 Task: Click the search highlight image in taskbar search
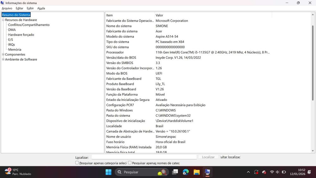(x=162, y=172)
